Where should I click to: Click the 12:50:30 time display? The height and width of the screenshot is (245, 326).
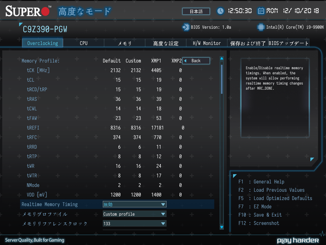[x=240, y=11]
